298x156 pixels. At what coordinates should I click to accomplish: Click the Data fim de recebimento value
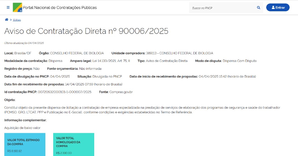pos(94,84)
